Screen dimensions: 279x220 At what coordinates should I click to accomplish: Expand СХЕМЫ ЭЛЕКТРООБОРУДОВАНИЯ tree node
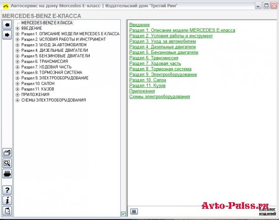17,100
